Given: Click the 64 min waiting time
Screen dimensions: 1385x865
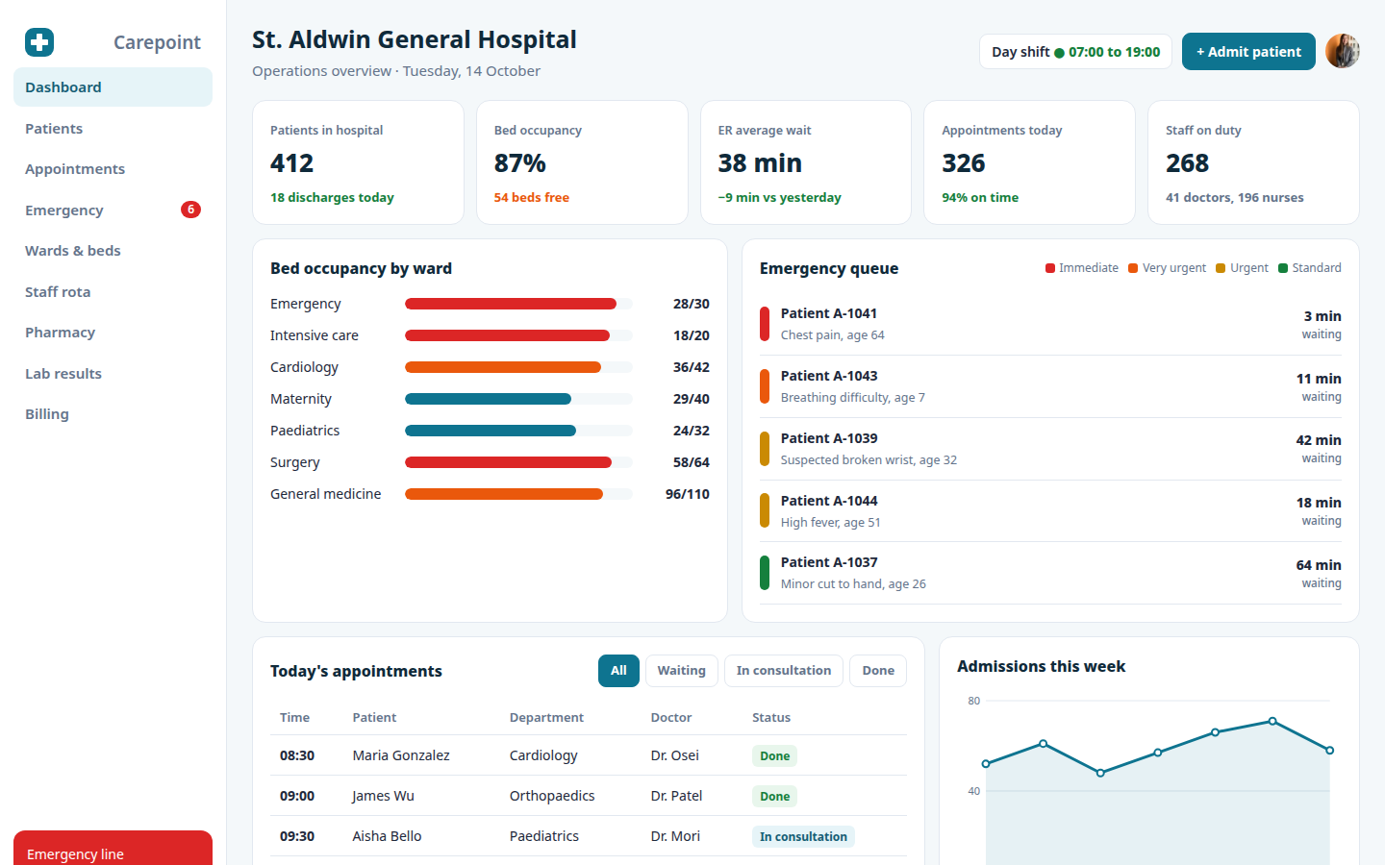Looking at the screenshot, I should (1319, 565).
